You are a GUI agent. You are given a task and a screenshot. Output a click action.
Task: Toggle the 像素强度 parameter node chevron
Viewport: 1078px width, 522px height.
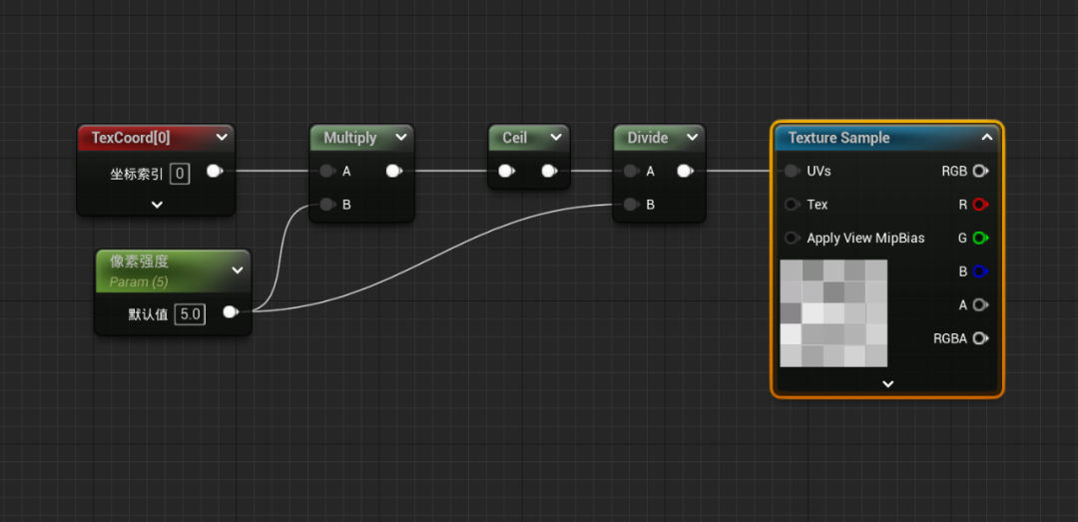click(x=238, y=270)
